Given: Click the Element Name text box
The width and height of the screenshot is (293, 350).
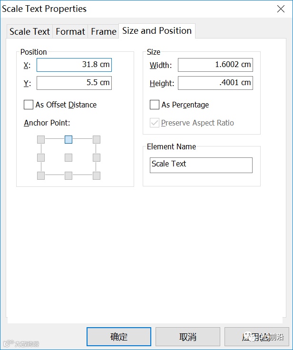Looking at the screenshot, I should click(x=201, y=165).
